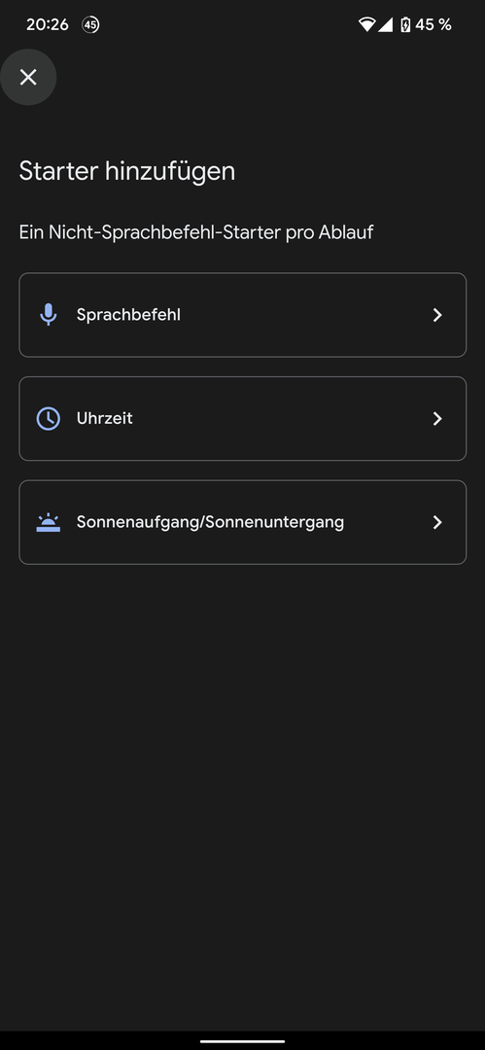This screenshot has width=485, height=1050.
Task: Select the Sprachbefehl starter label
Action: pos(128,315)
